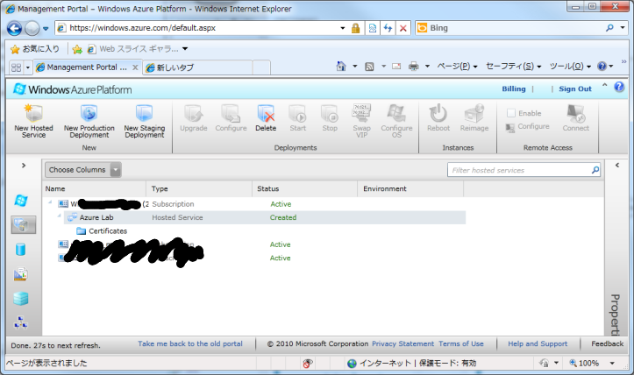Screen dimensions: 634x375
Task: Open the recent pages dropdown arrow
Action: click(46, 28)
